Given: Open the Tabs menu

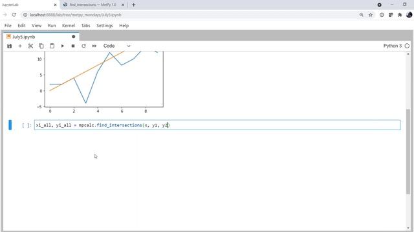Looking at the screenshot, I should (x=85, y=26).
